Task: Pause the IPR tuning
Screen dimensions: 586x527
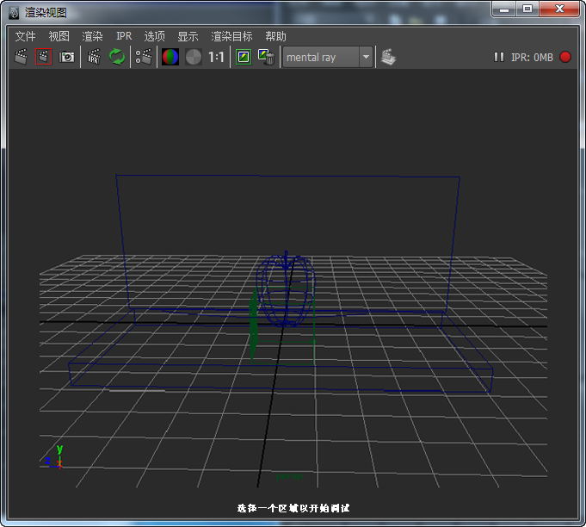Action: [499, 57]
